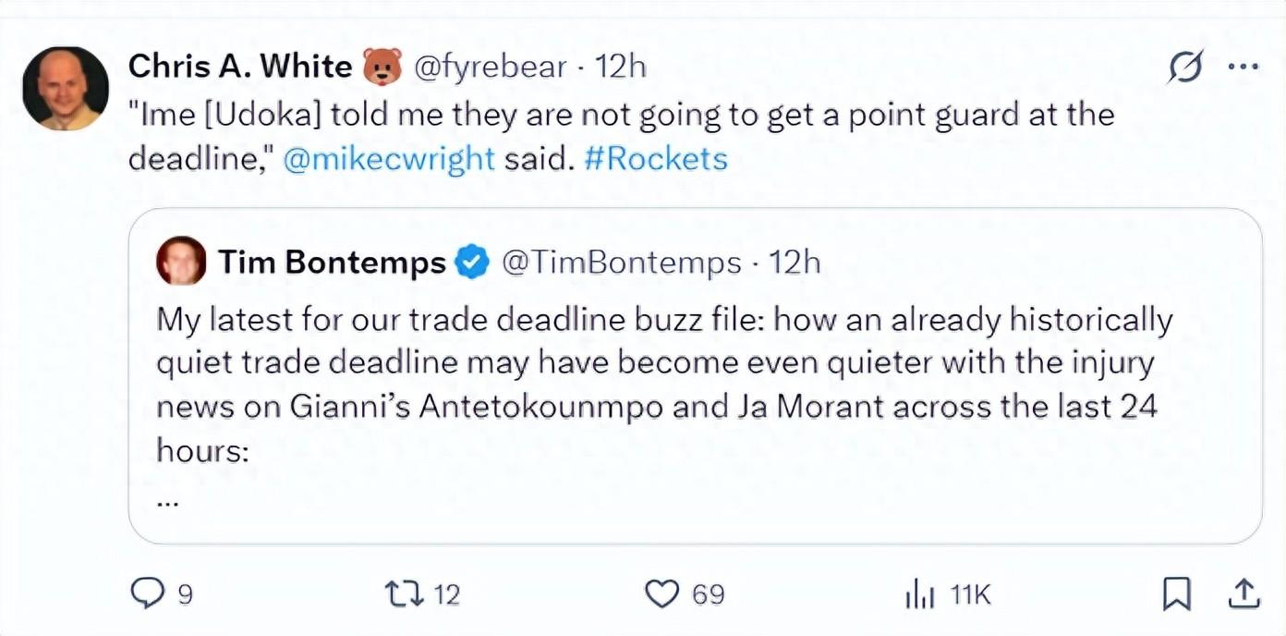1286x636 pixels.
Task: Click the 12h timestamp beside @fyrebear
Action: (620, 67)
